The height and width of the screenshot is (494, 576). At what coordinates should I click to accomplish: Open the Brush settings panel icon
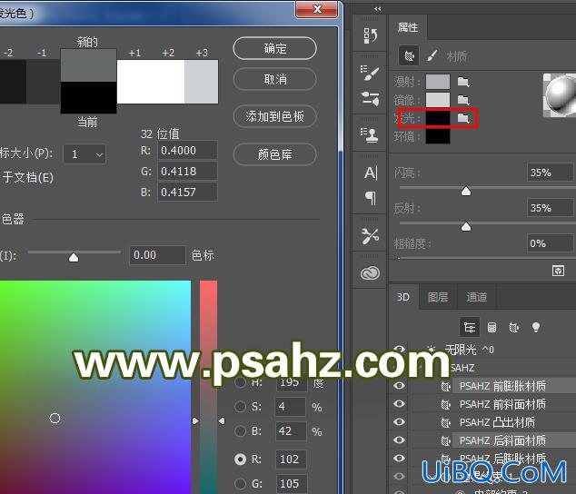[370, 98]
